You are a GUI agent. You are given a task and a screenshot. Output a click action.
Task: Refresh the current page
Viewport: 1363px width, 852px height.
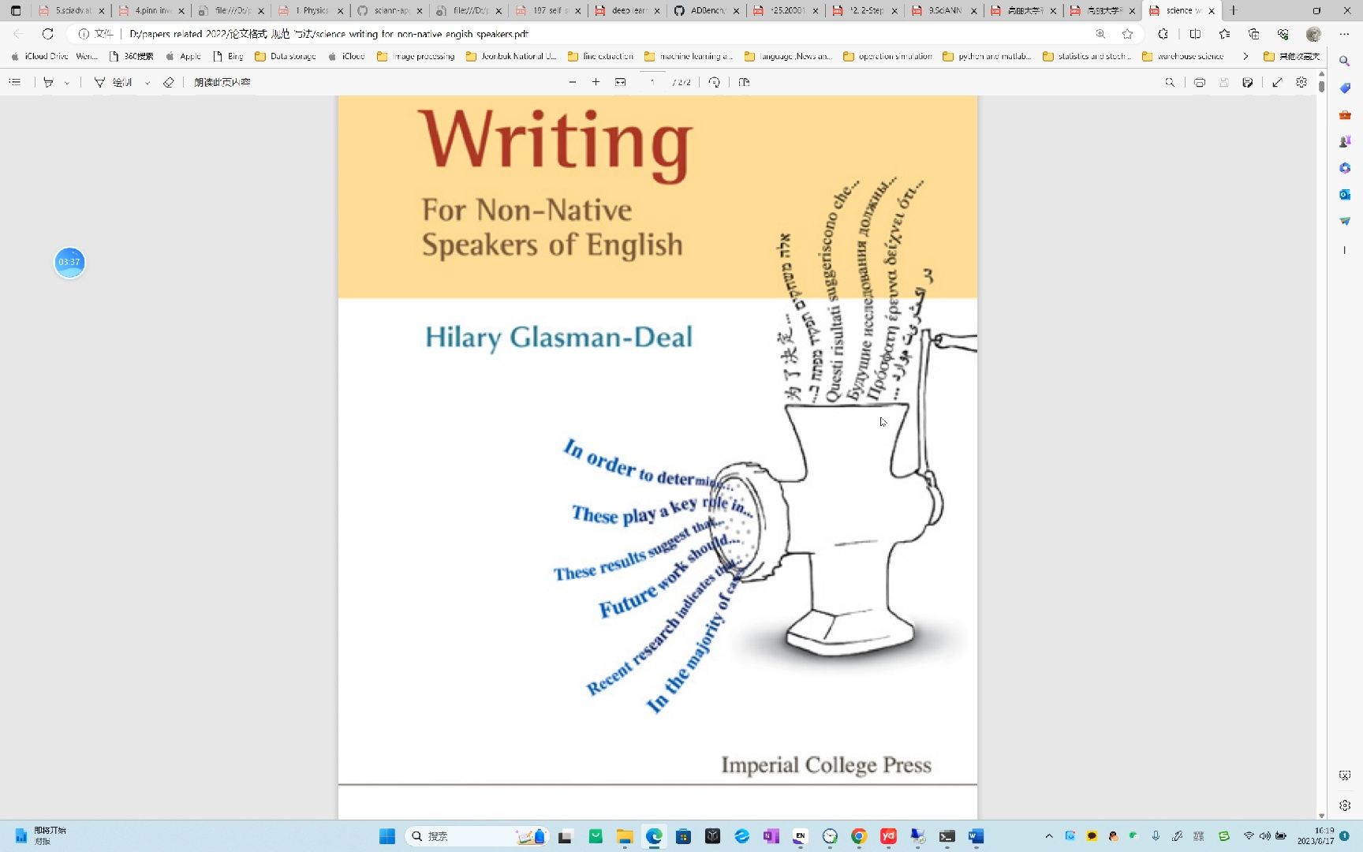[x=48, y=34]
